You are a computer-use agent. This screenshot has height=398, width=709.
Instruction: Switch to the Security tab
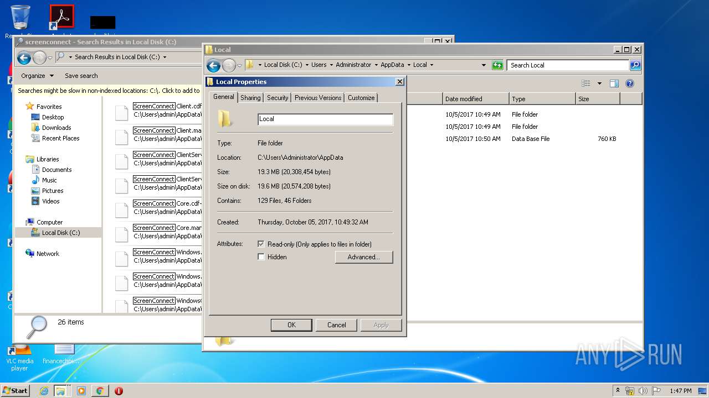click(x=278, y=98)
